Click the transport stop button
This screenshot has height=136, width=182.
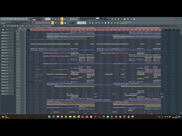click(40, 19)
